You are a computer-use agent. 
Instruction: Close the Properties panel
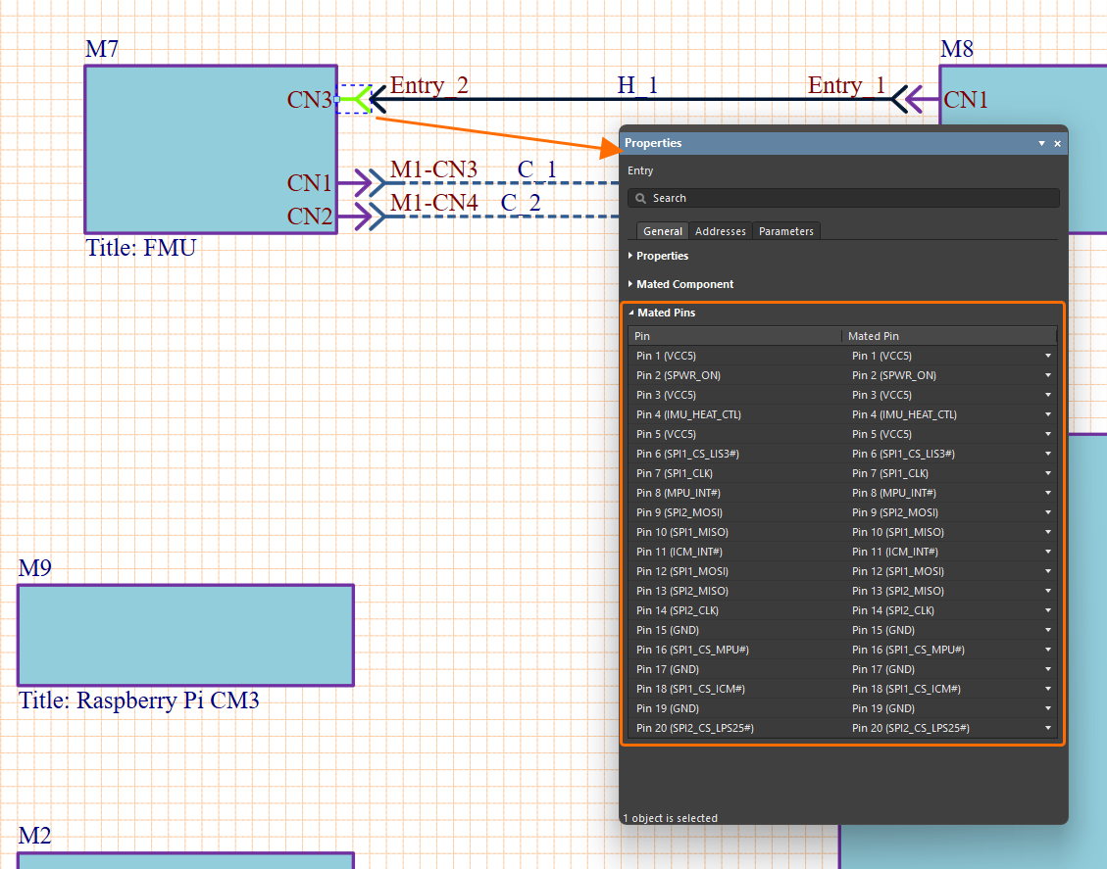(x=1057, y=143)
